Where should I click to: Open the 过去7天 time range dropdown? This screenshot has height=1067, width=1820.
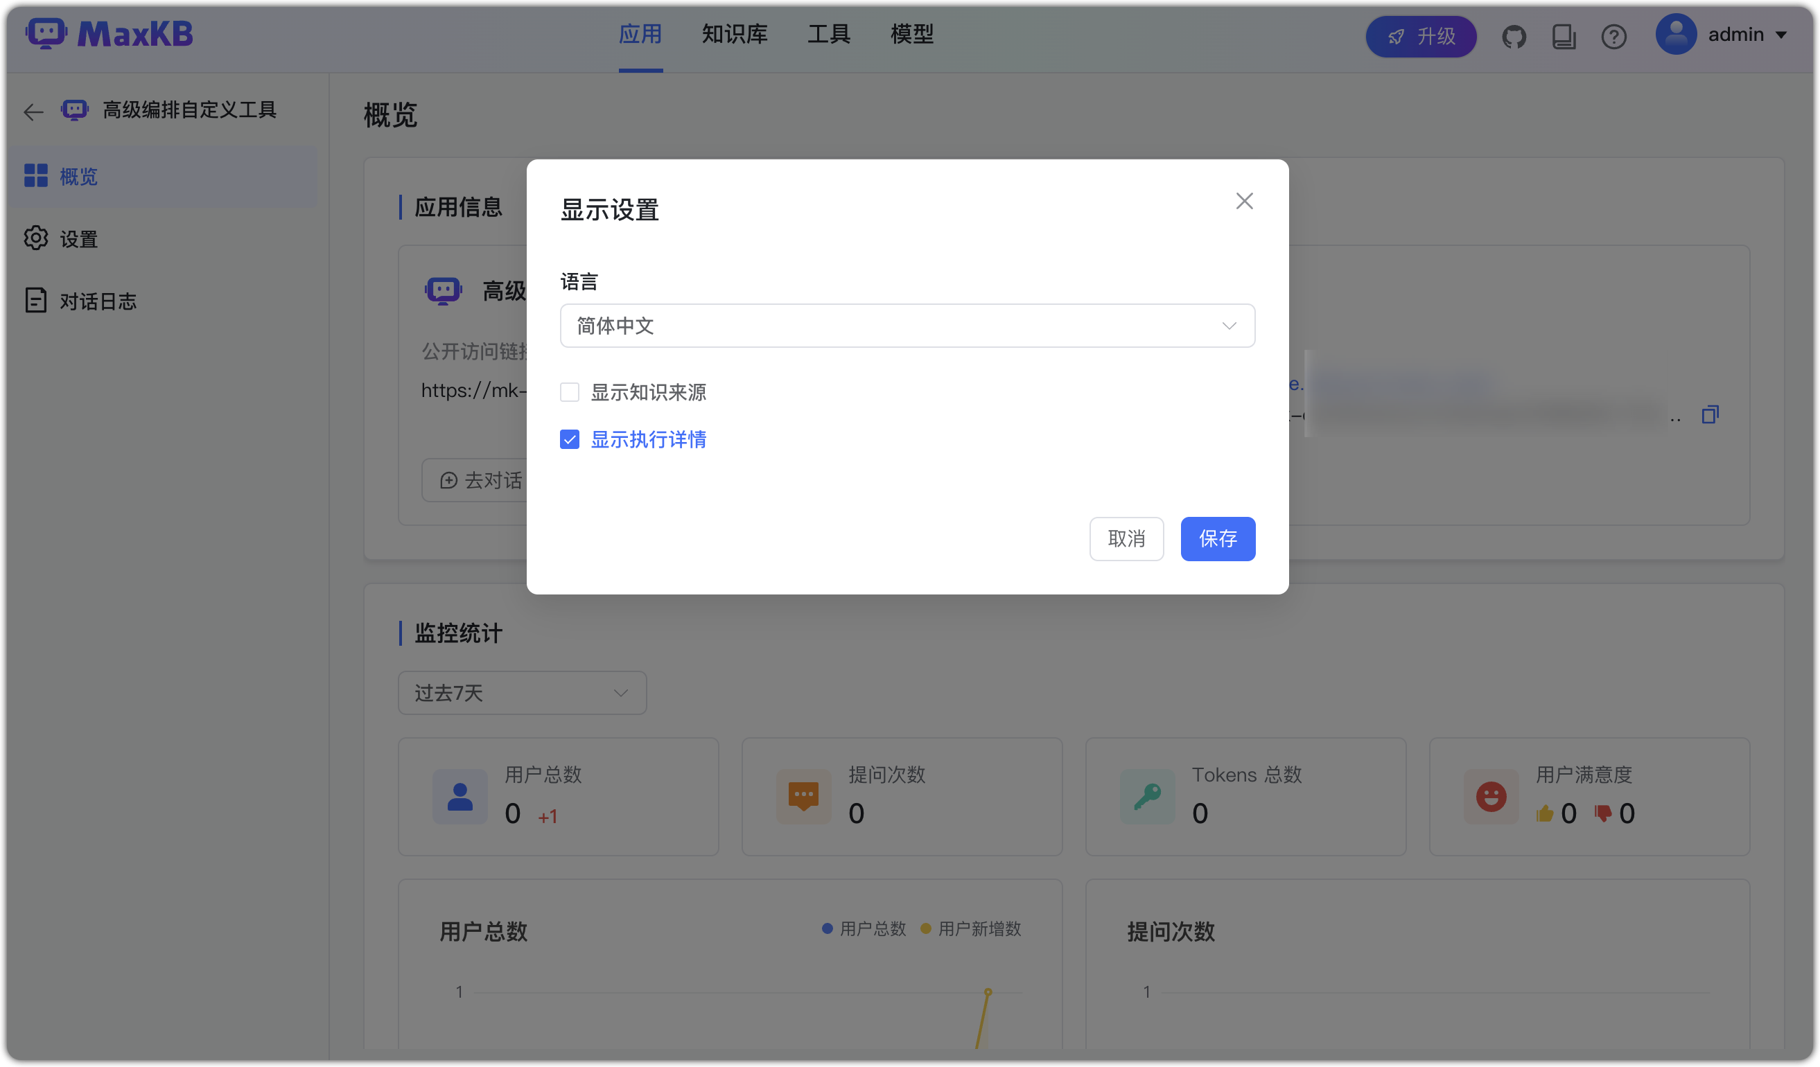521,692
